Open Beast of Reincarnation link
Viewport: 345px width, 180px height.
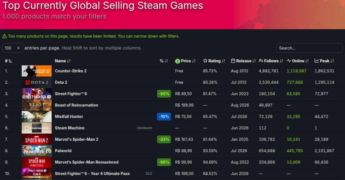[76, 105]
